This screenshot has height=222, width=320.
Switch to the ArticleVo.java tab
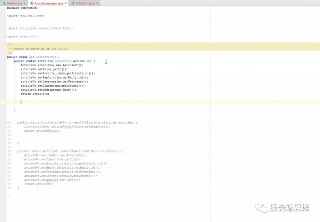click(85, 3)
